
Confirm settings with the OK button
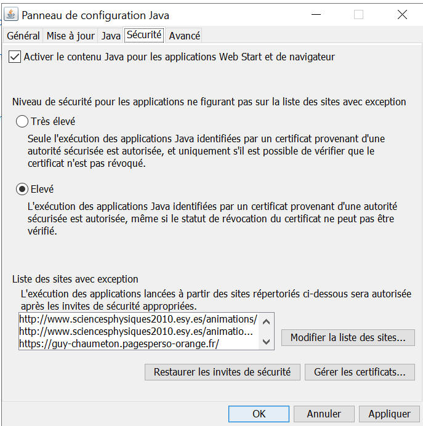tap(259, 414)
